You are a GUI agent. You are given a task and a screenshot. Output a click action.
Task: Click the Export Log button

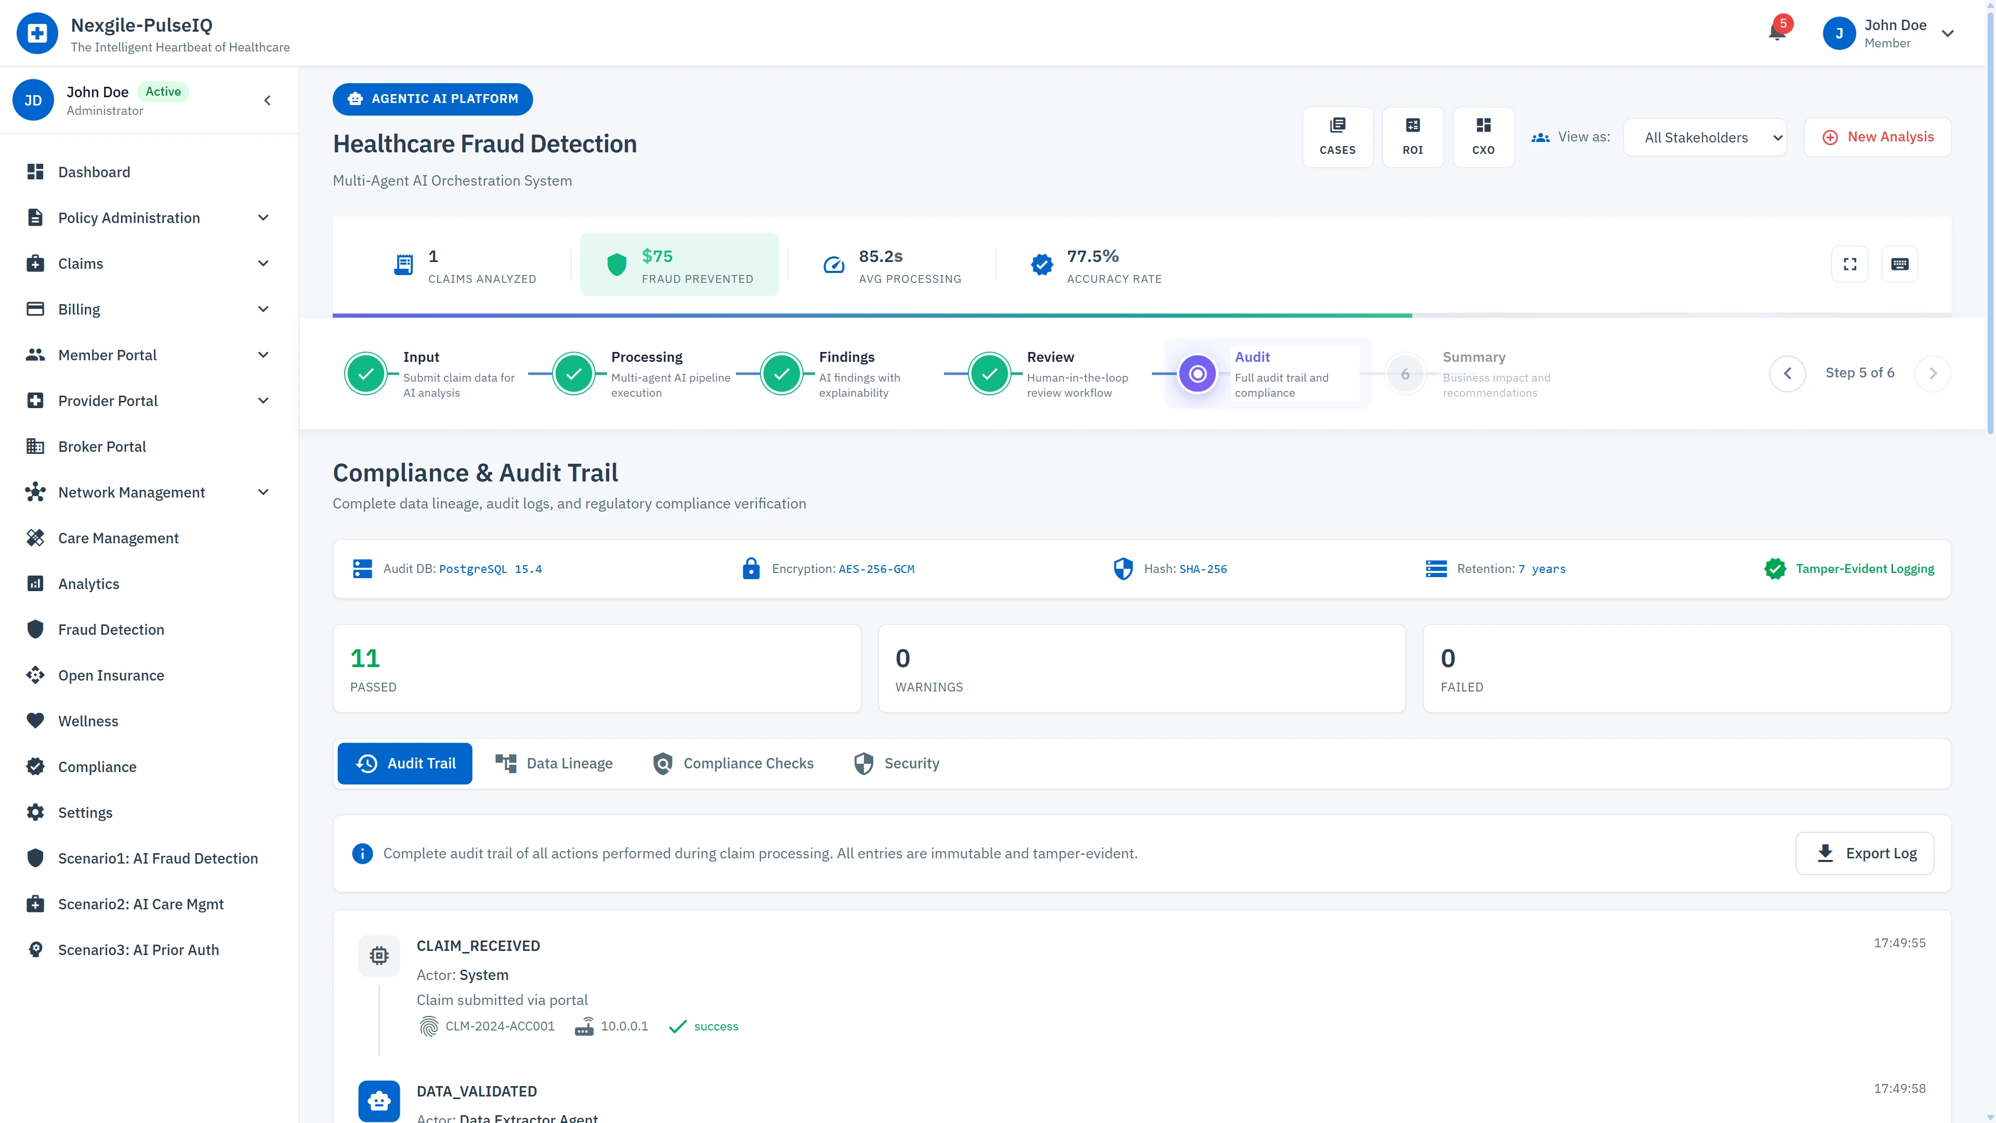coord(1864,853)
